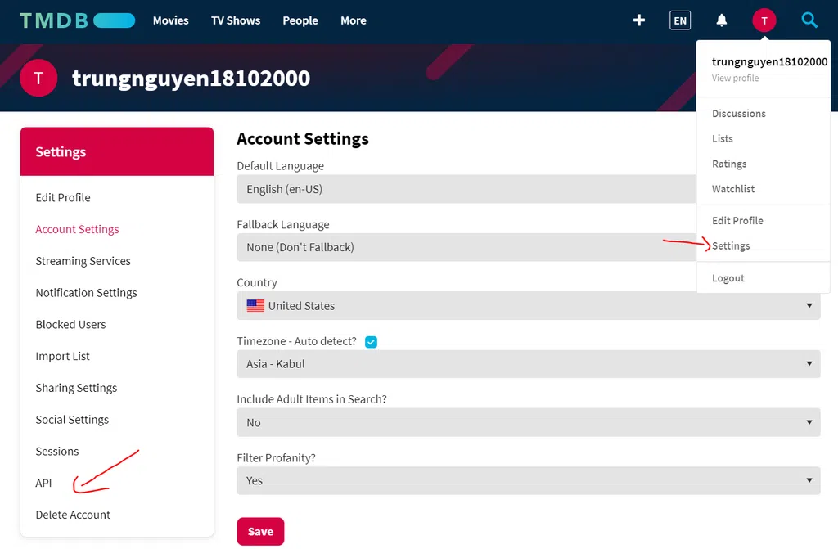Open the search magnifier icon
Screen dimensions: 838x549
[x=809, y=20]
